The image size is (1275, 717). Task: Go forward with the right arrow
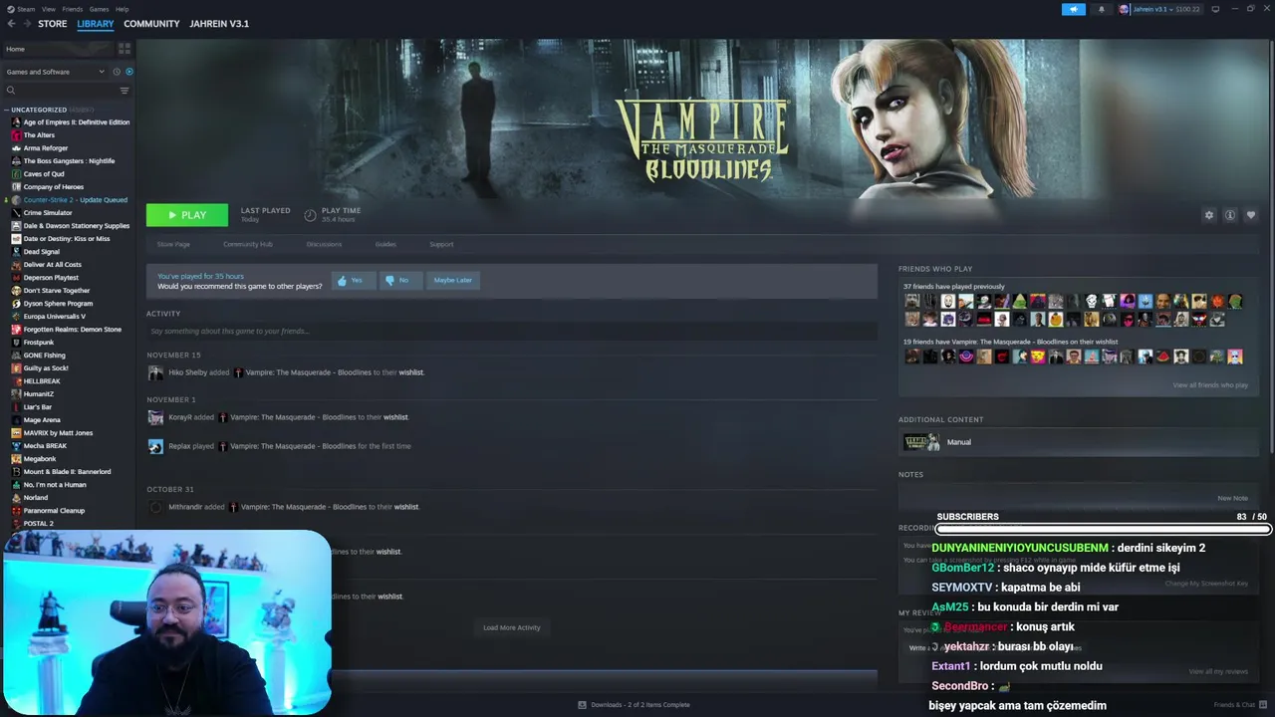coord(26,24)
